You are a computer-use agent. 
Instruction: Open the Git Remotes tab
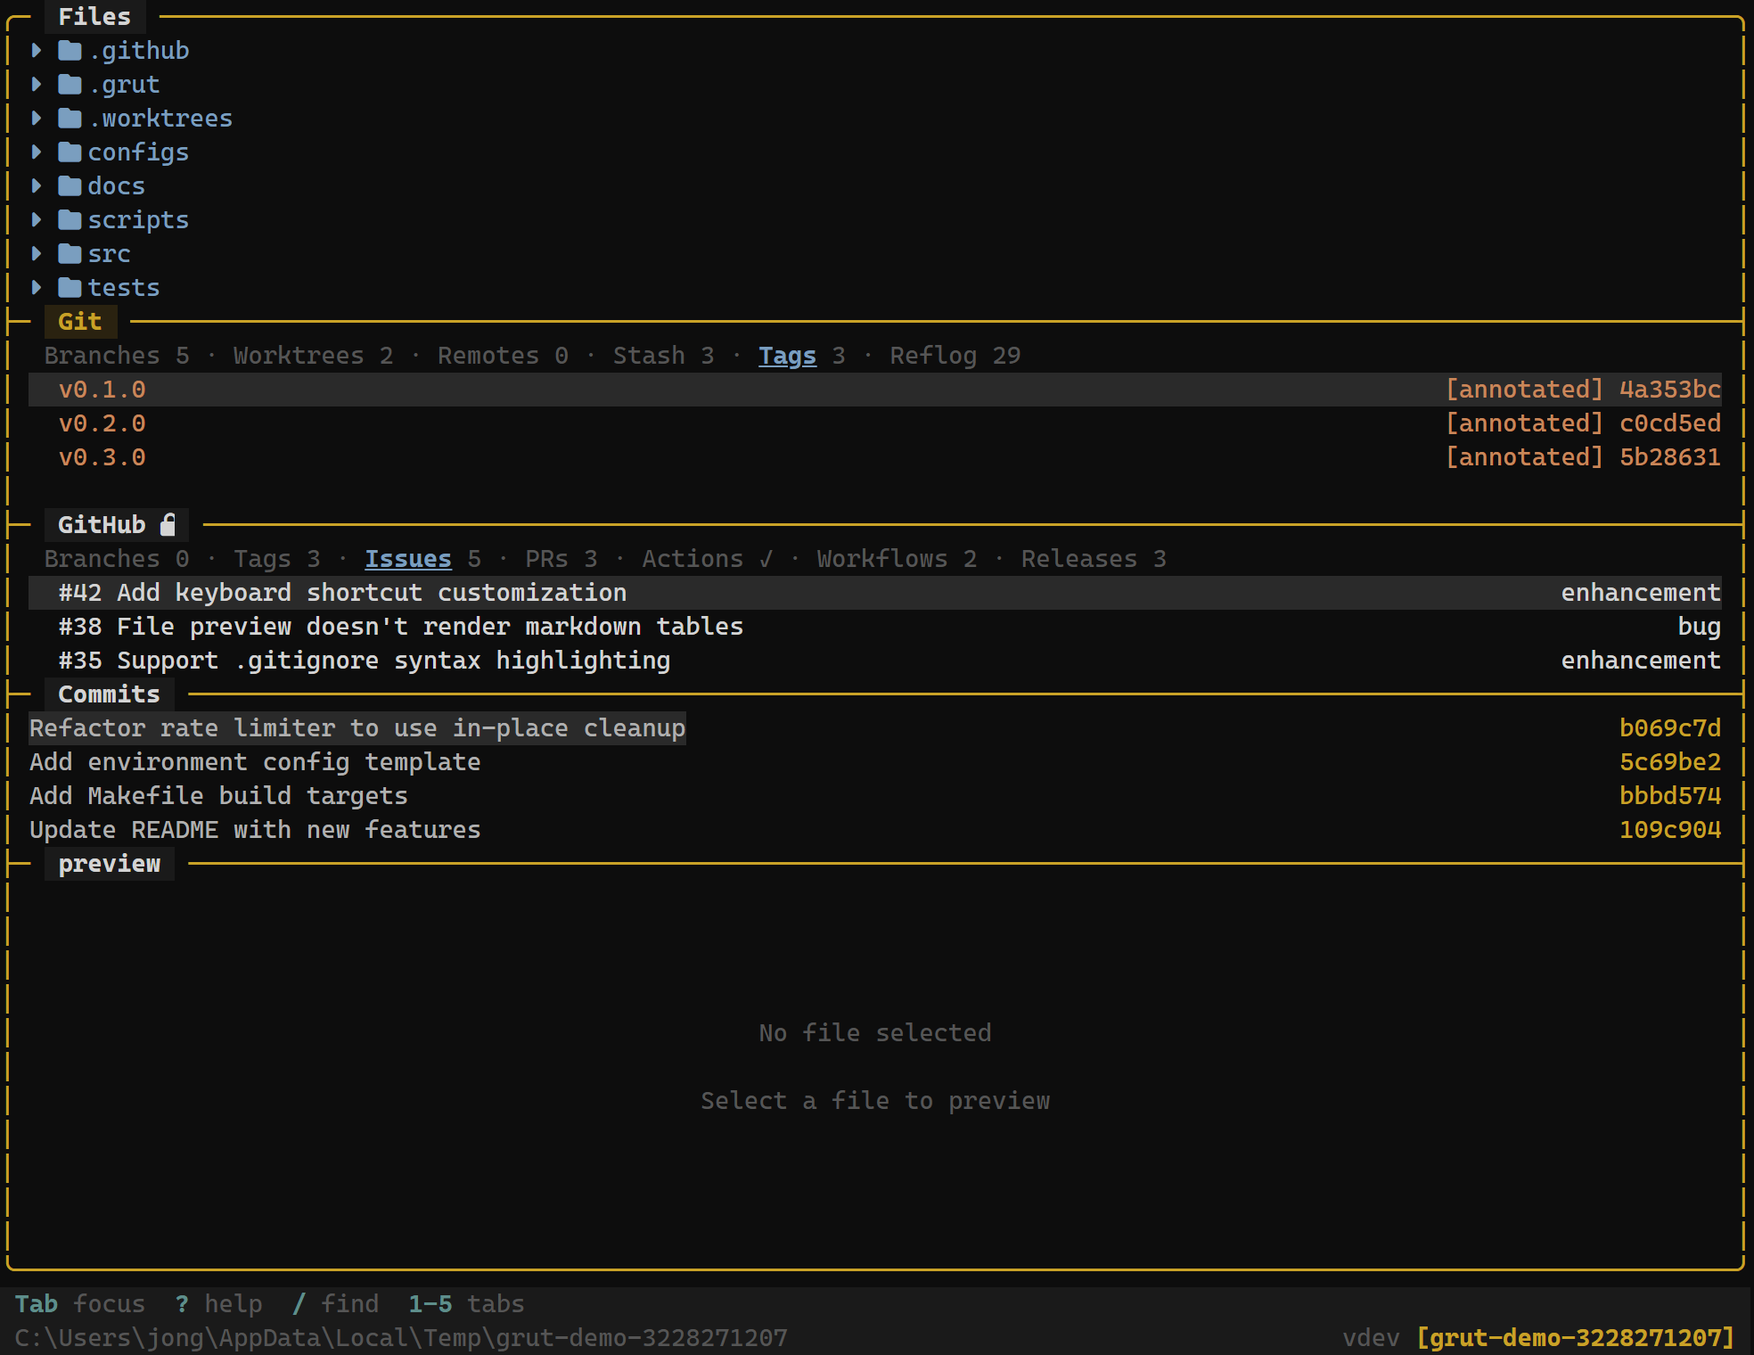tap(503, 356)
